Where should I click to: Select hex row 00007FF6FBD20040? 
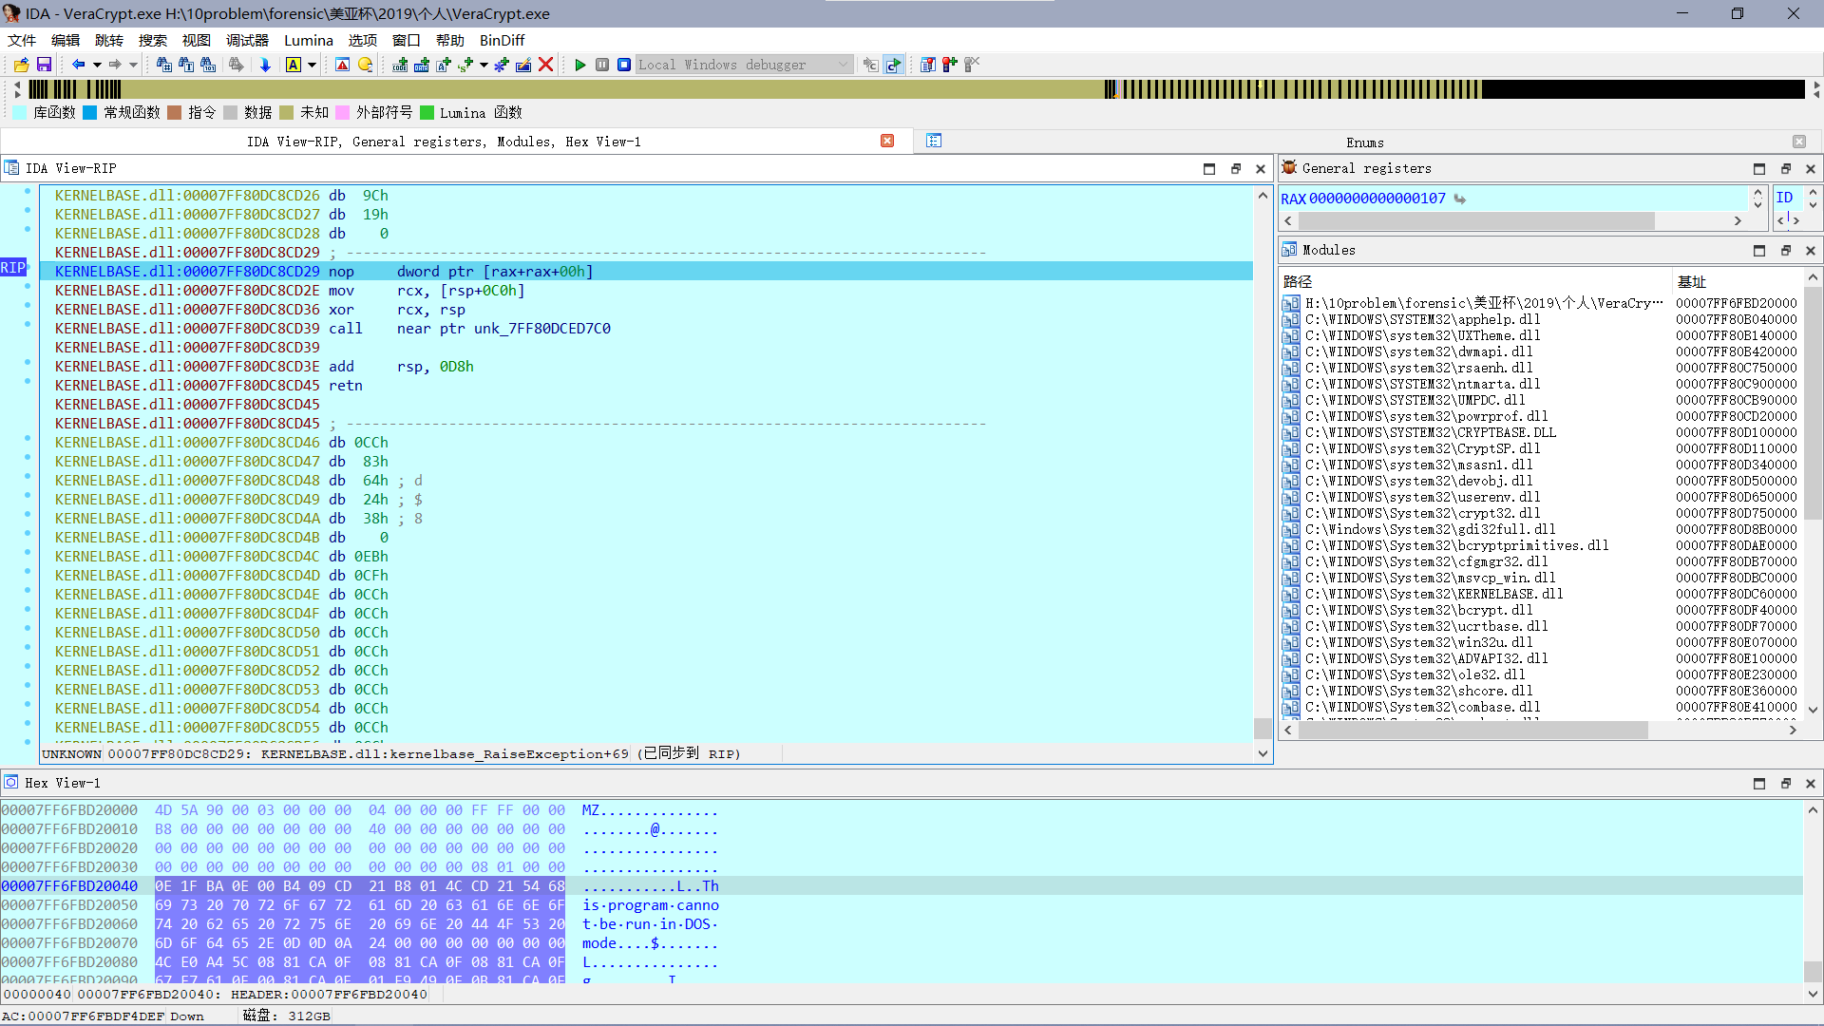(901, 886)
